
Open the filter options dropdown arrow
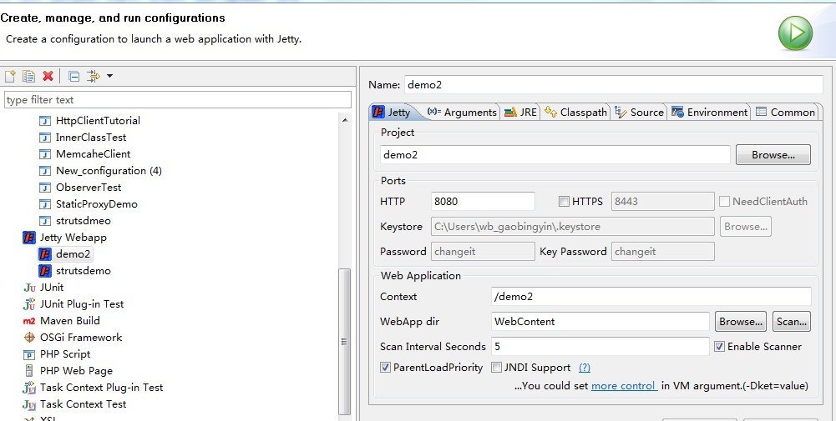tap(109, 77)
